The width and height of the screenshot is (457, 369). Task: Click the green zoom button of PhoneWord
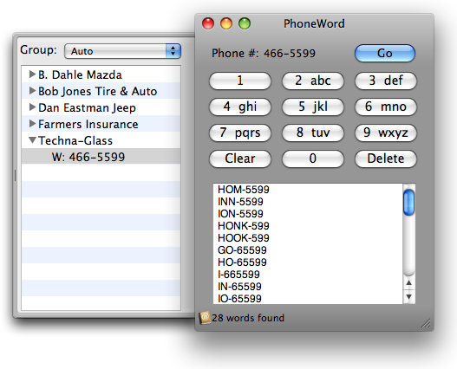coord(245,23)
